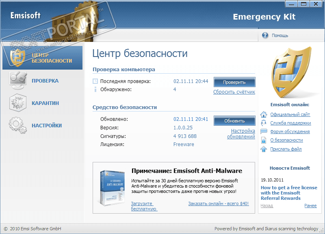
Task: Click the large golden Emsisoft shield logo
Action: 292,72
